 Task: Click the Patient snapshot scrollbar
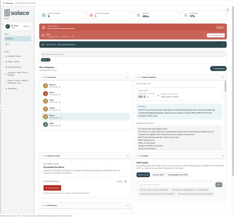click(x=225, y=86)
